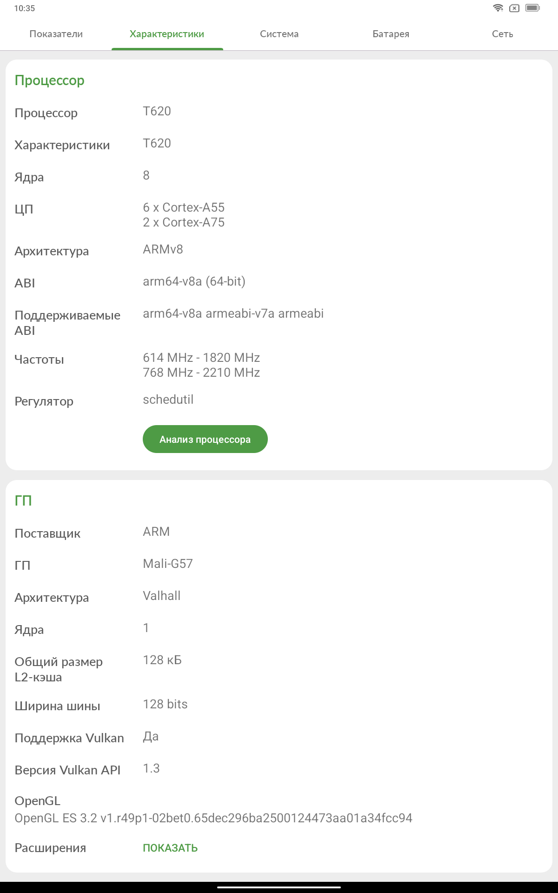The height and width of the screenshot is (893, 558).
Task: Click the Поддержка Vulkan label
Action: coord(69,738)
